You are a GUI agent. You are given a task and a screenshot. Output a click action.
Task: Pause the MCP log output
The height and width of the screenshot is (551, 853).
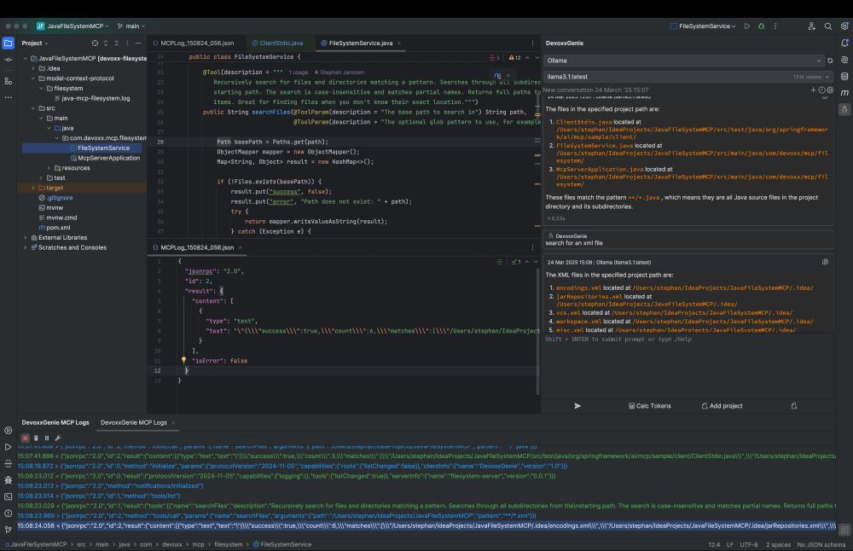(47, 438)
